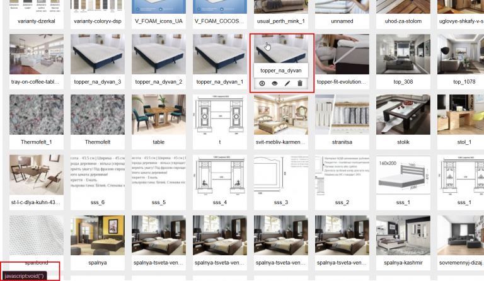
Task: Open the stolik coffee table thumbnail
Action: click(403, 115)
